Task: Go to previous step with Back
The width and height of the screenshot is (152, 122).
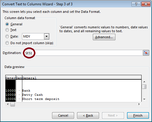Action: point(88,115)
